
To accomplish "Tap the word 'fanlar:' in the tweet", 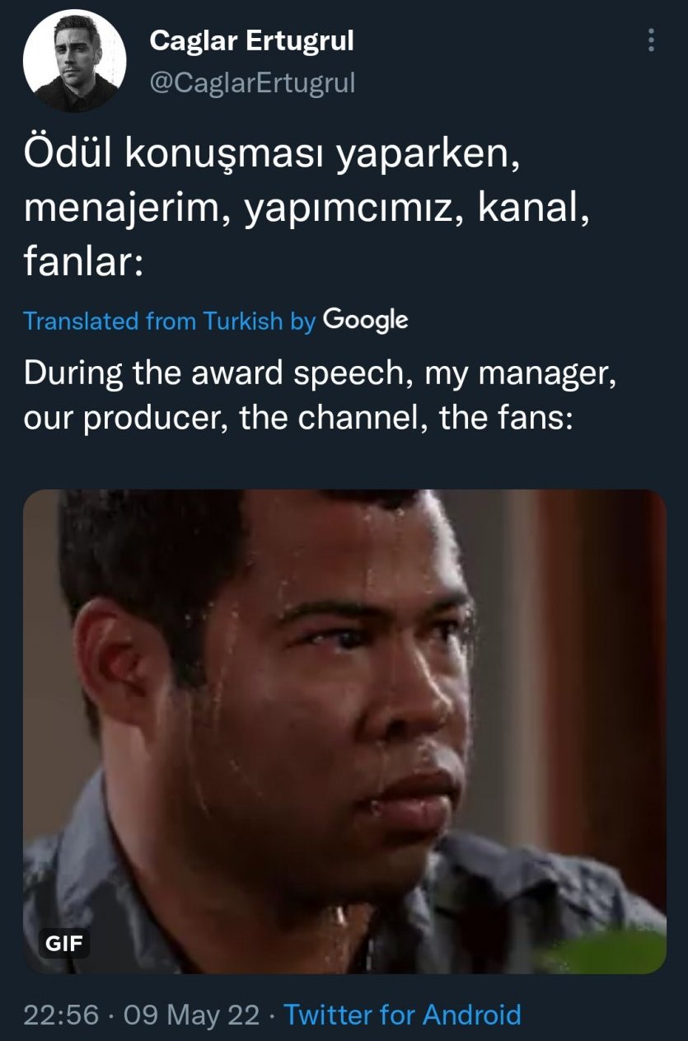I will tap(84, 264).
